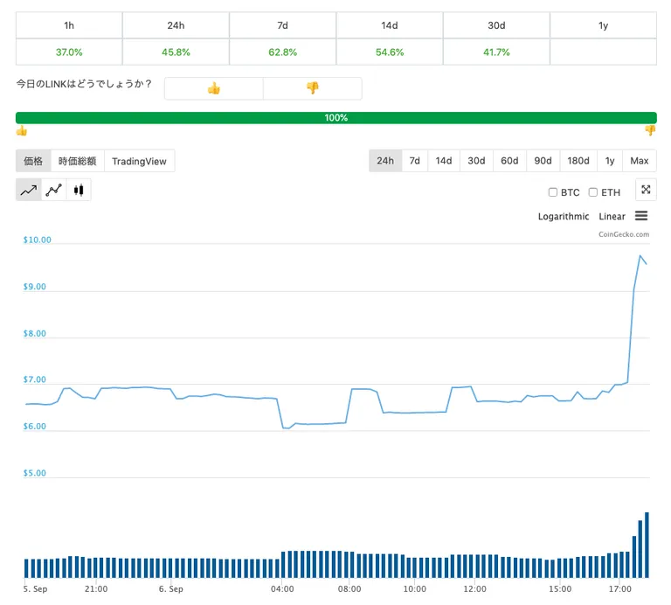
Task: Open the chart hamburger export menu
Action: [641, 216]
